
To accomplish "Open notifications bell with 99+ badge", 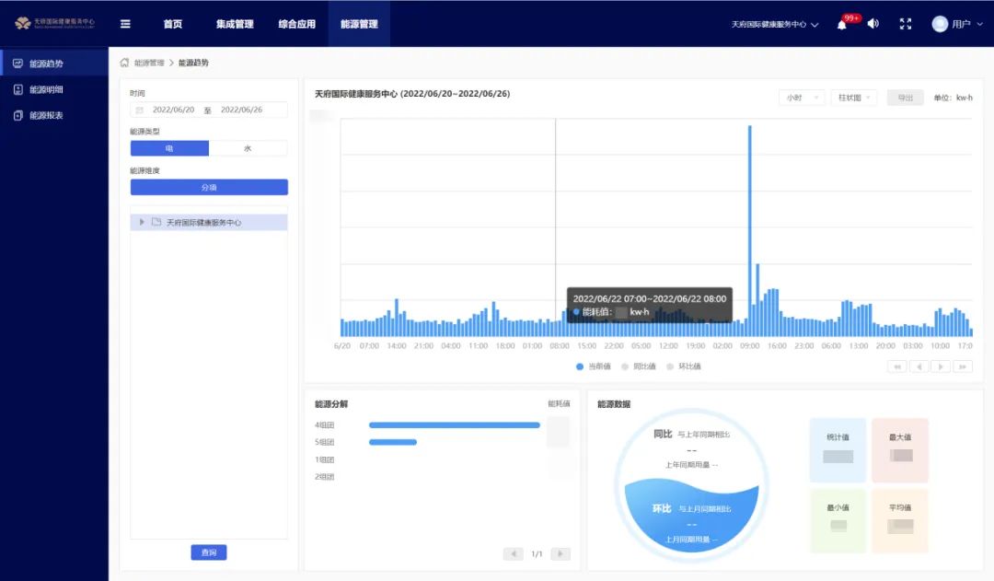I will 841,25.
